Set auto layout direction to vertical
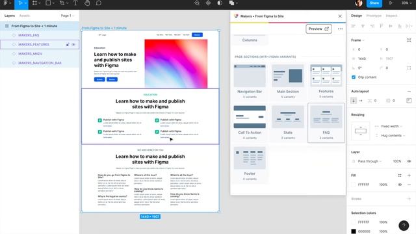 pyautogui.click(x=354, y=101)
